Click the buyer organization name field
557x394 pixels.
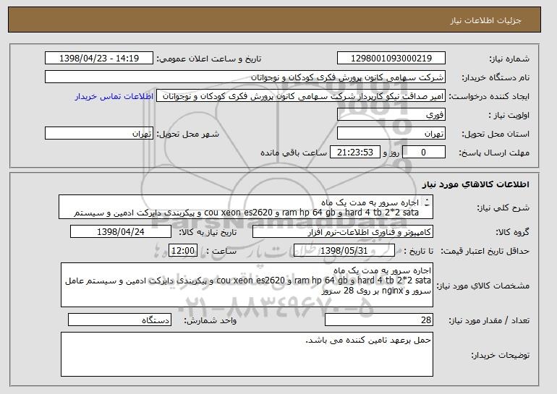point(245,77)
